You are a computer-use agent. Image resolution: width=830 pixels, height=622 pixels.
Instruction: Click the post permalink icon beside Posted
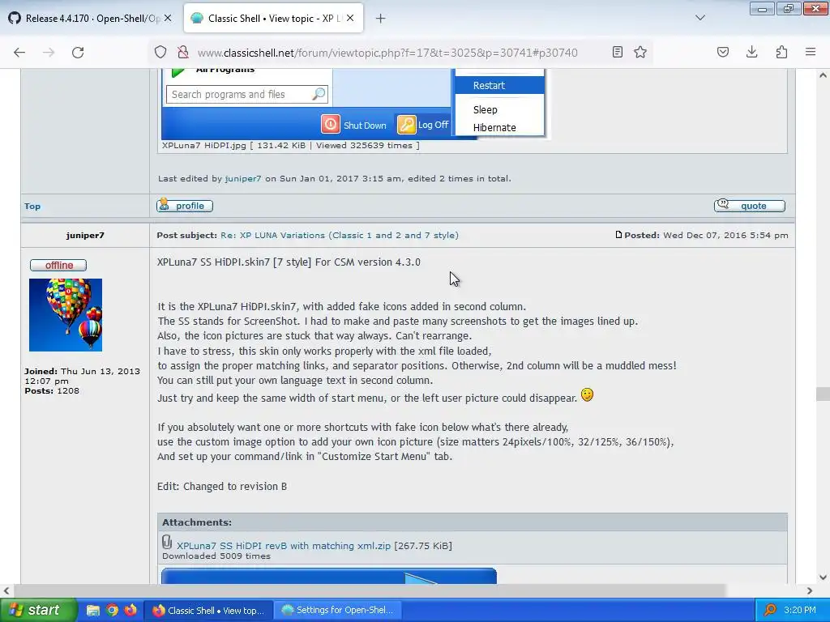(618, 235)
